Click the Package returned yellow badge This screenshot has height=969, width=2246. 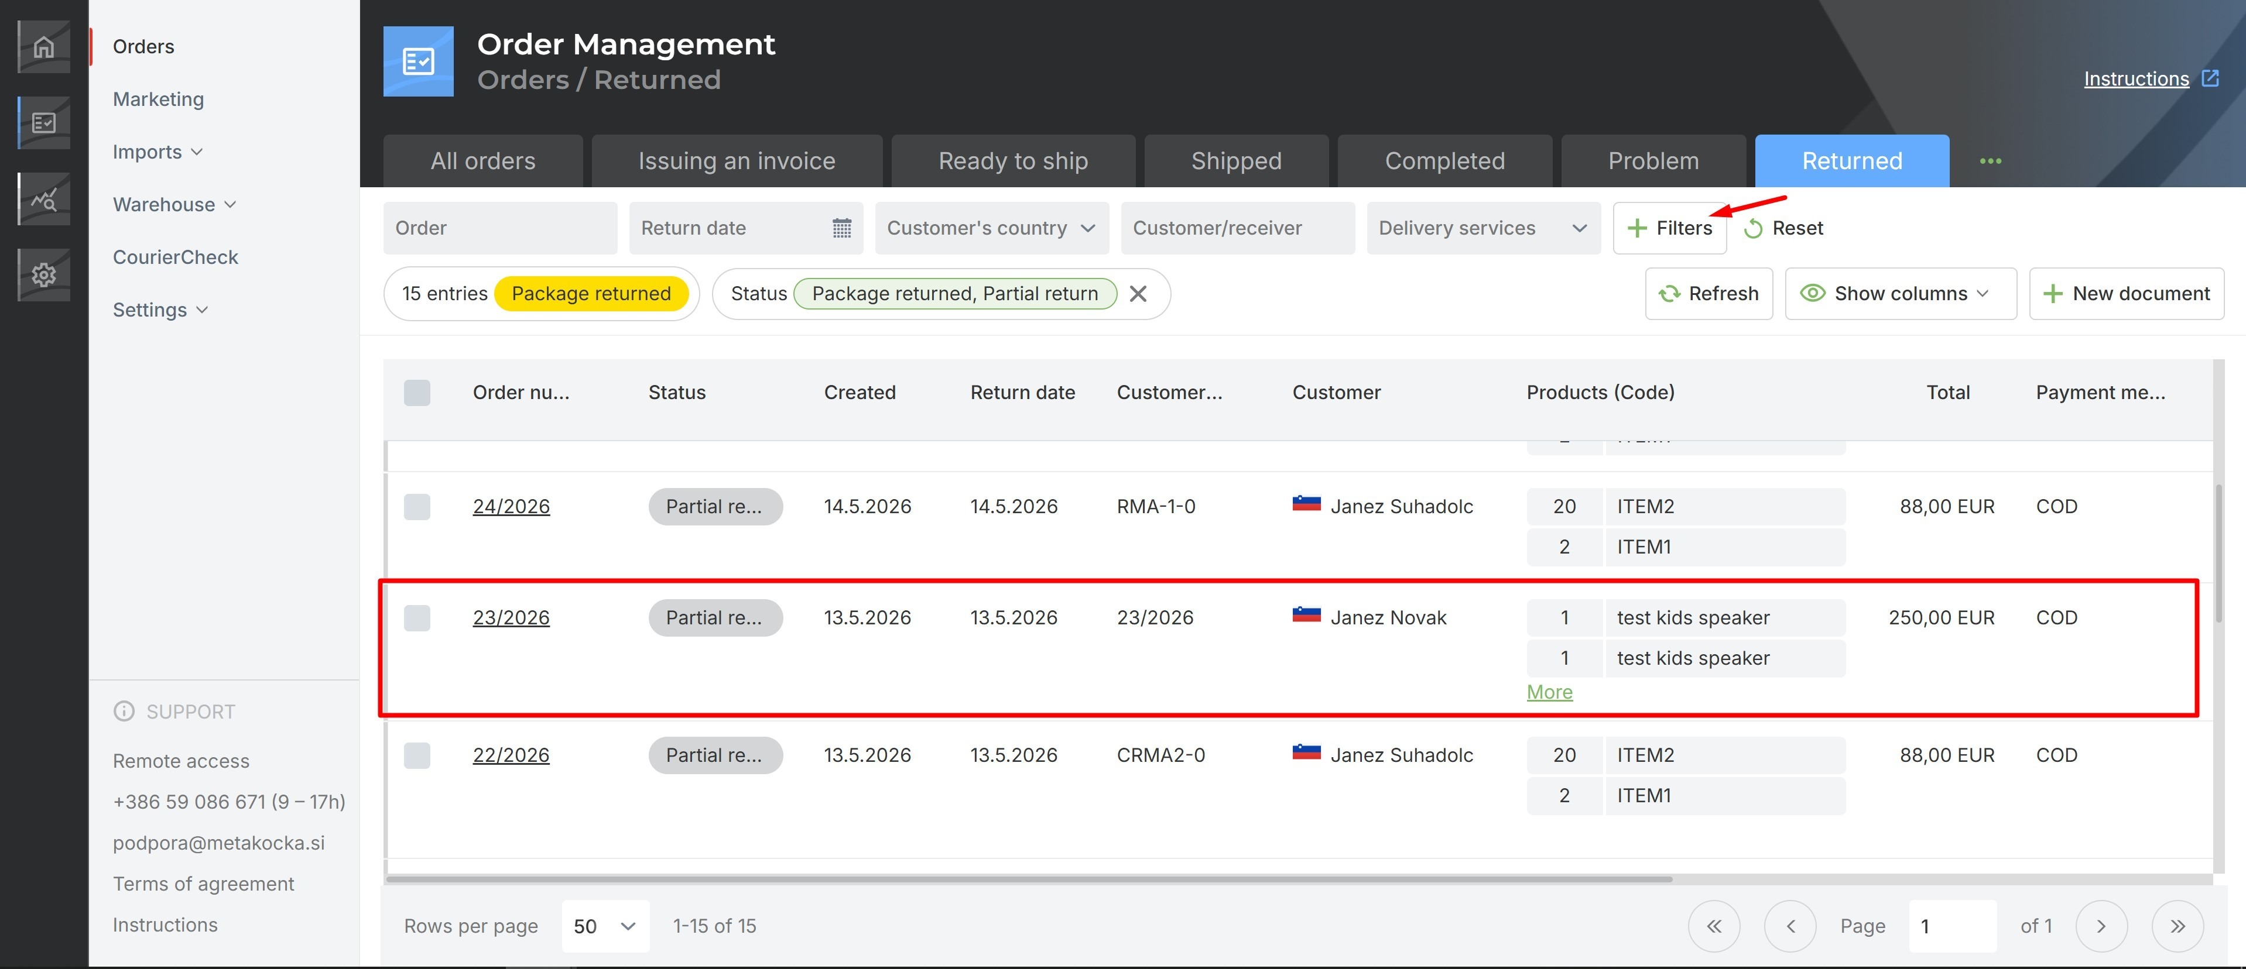coord(591,294)
